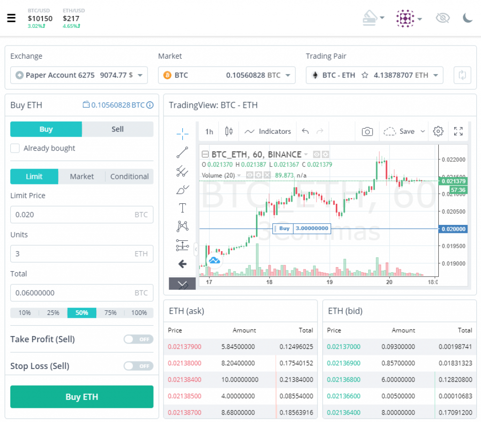
Task: Open the Paper Account exchange dropdown
Action: point(79,75)
